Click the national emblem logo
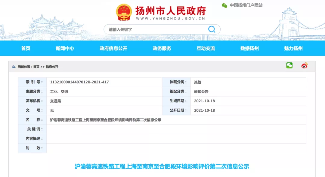Image resolution: width=325 pixels, height=177 pixels. (x=124, y=12)
